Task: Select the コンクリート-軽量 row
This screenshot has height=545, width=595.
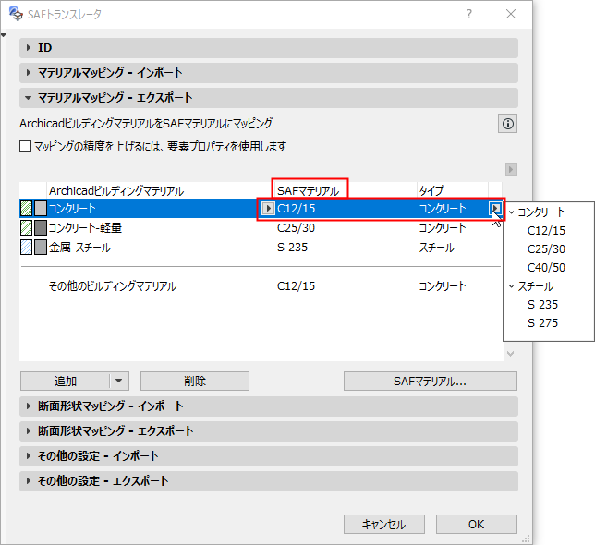Action: (x=261, y=227)
